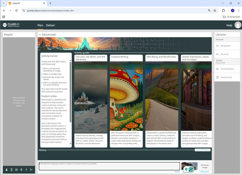Save the playlist with the disk icon
The image size is (242, 175).
(16, 170)
